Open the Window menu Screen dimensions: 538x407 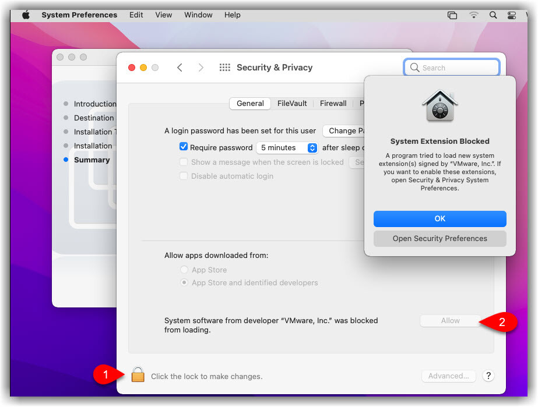[x=198, y=15]
